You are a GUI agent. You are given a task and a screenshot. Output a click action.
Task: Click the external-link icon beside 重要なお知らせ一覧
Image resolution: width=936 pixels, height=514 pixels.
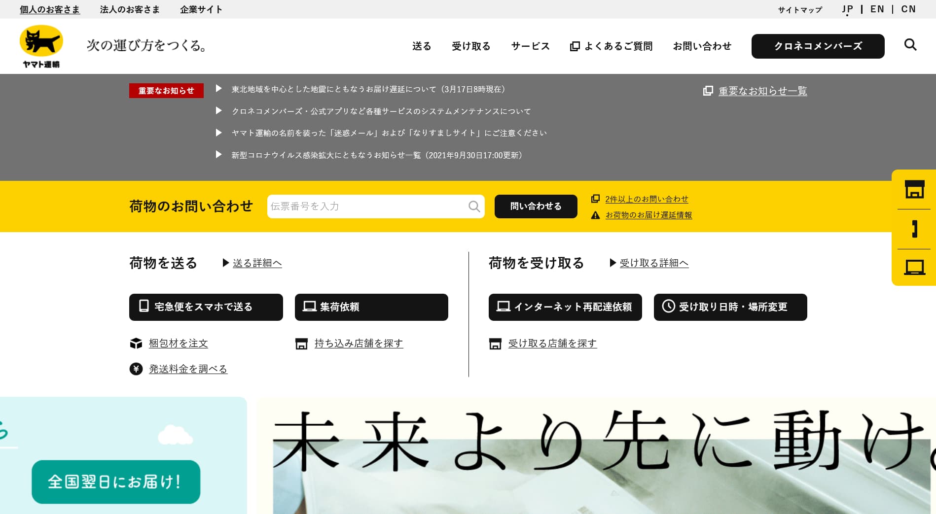pos(708,91)
